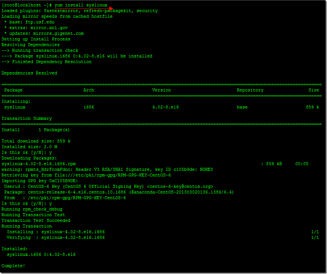Click the '[root@localhost ~]#' prompt
Screen dimensions: 327x274
tap(27, 5)
